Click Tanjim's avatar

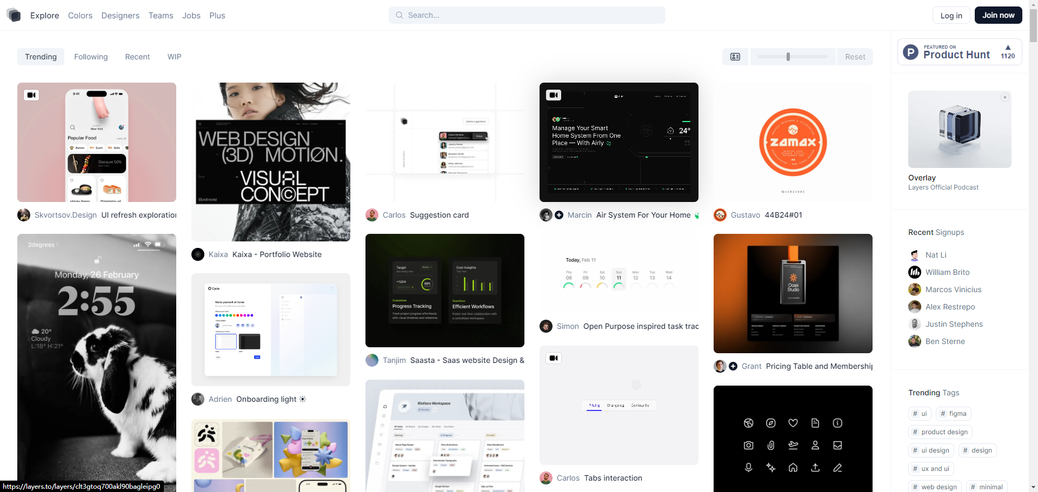point(372,360)
